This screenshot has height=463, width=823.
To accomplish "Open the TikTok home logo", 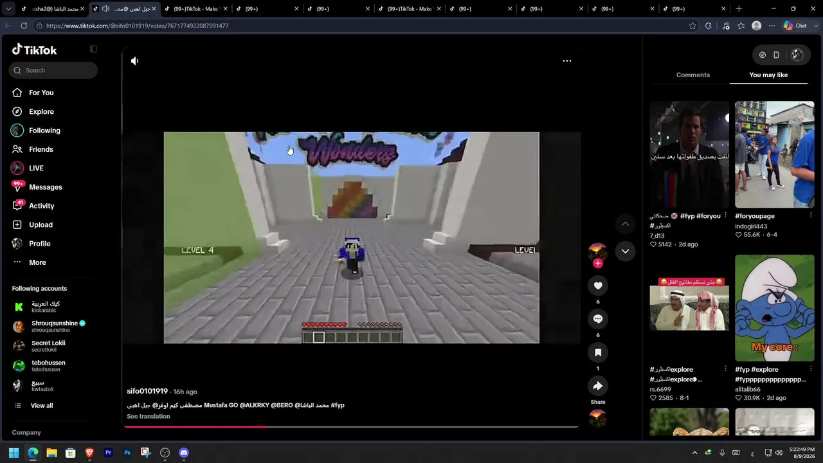I will (x=35, y=50).
